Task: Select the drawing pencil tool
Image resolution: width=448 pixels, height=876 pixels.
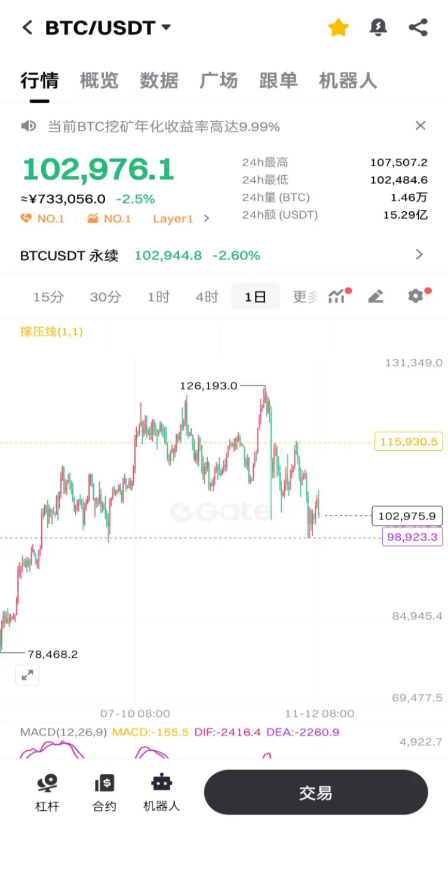Action: pos(376,296)
